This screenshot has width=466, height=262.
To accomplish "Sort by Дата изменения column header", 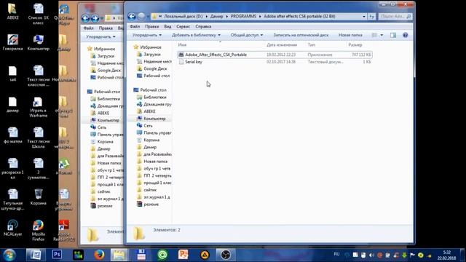I will (282, 45).
